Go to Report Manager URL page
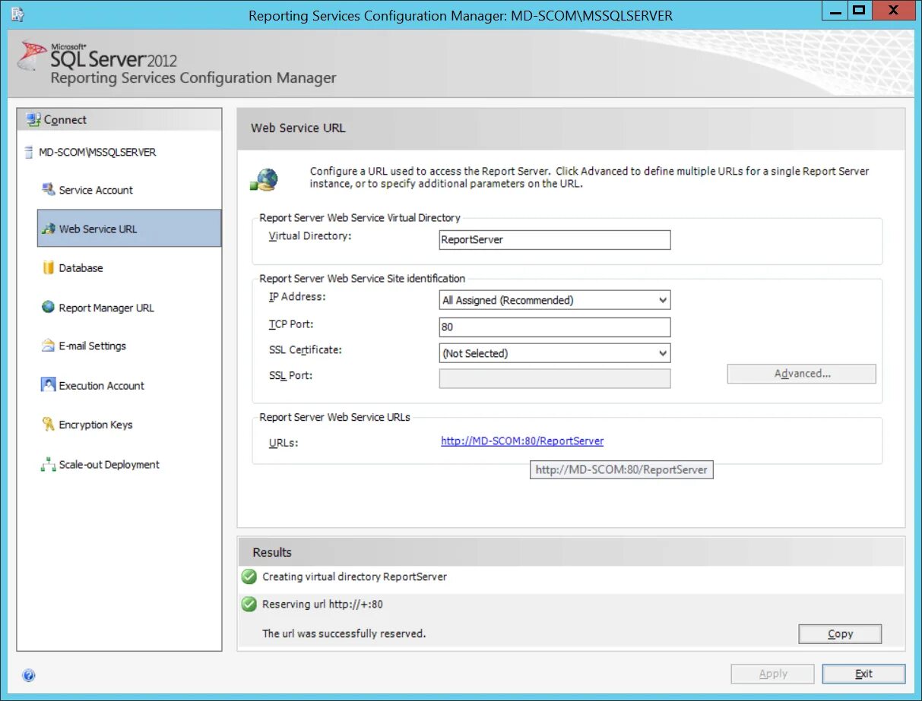Viewport: 922px width, 701px height. pyautogui.click(x=129, y=308)
